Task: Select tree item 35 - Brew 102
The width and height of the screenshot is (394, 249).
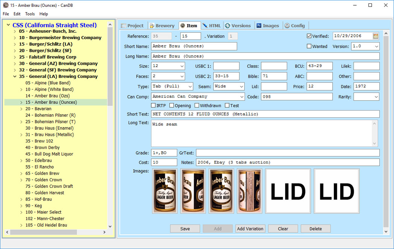Action: click(39, 141)
